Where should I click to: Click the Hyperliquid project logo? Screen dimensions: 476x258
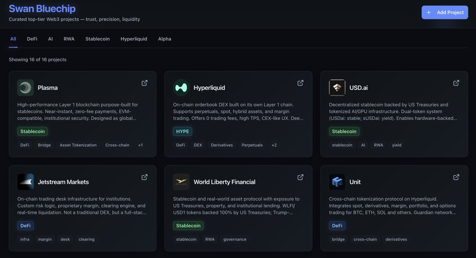coord(181,87)
